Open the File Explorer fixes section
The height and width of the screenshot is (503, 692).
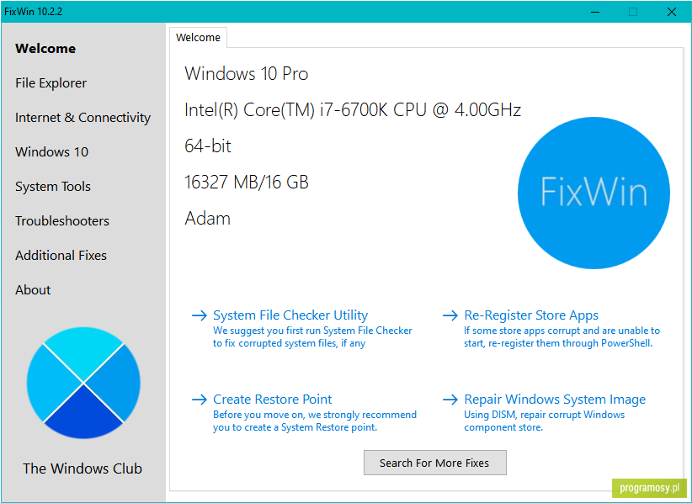click(51, 83)
